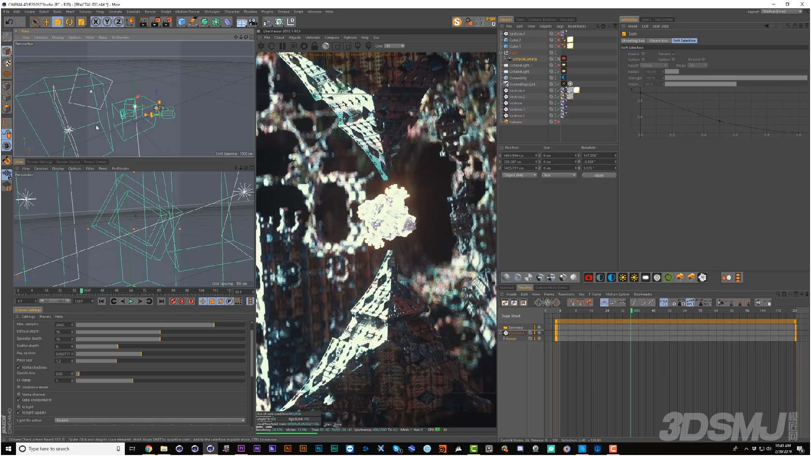This screenshot has width=811, height=456.
Task: Click the Apply coordinates button
Action: click(599, 175)
